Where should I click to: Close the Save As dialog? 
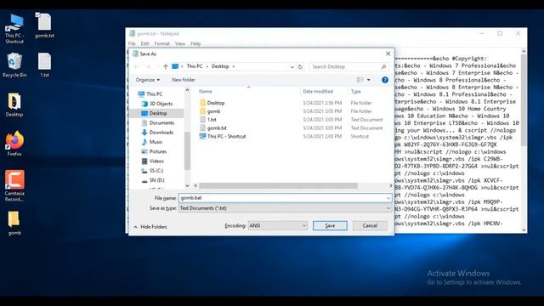(x=388, y=54)
